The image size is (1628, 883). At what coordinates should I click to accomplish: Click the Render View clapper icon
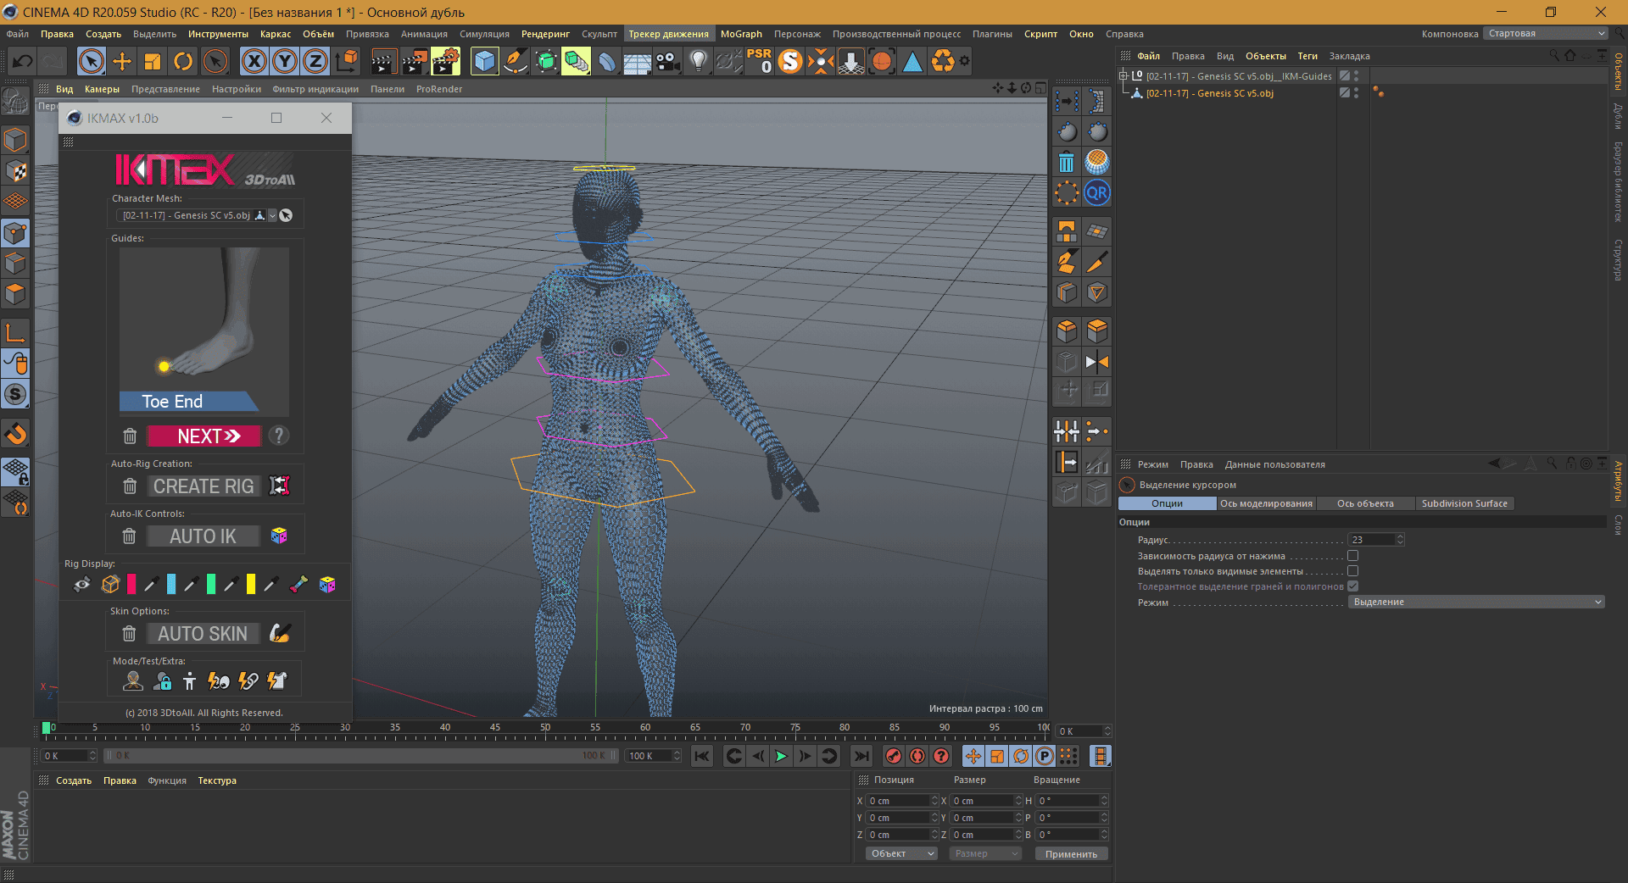point(384,61)
